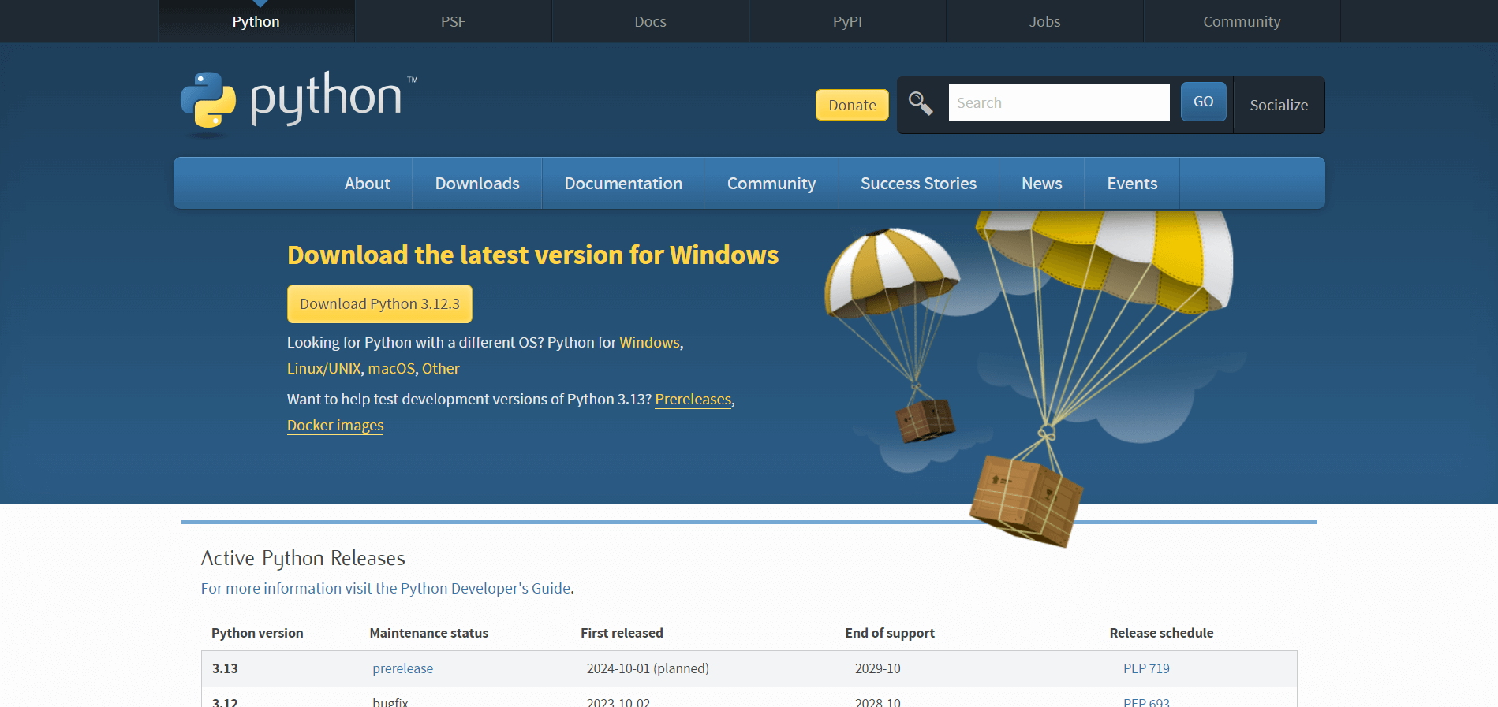Follow the macOS link

pos(391,368)
